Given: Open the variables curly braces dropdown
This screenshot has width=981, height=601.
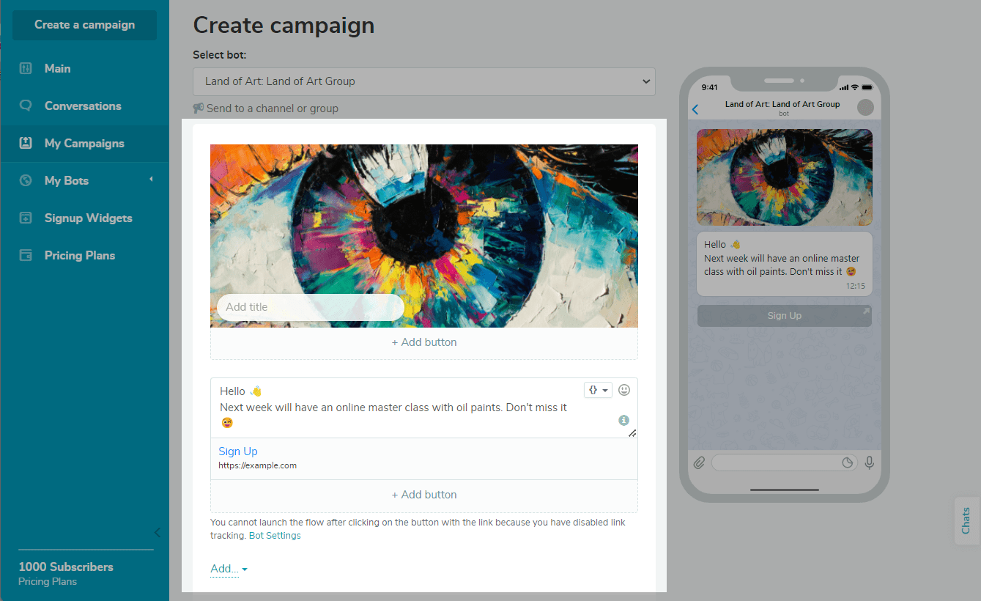Looking at the screenshot, I should (597, 390).
